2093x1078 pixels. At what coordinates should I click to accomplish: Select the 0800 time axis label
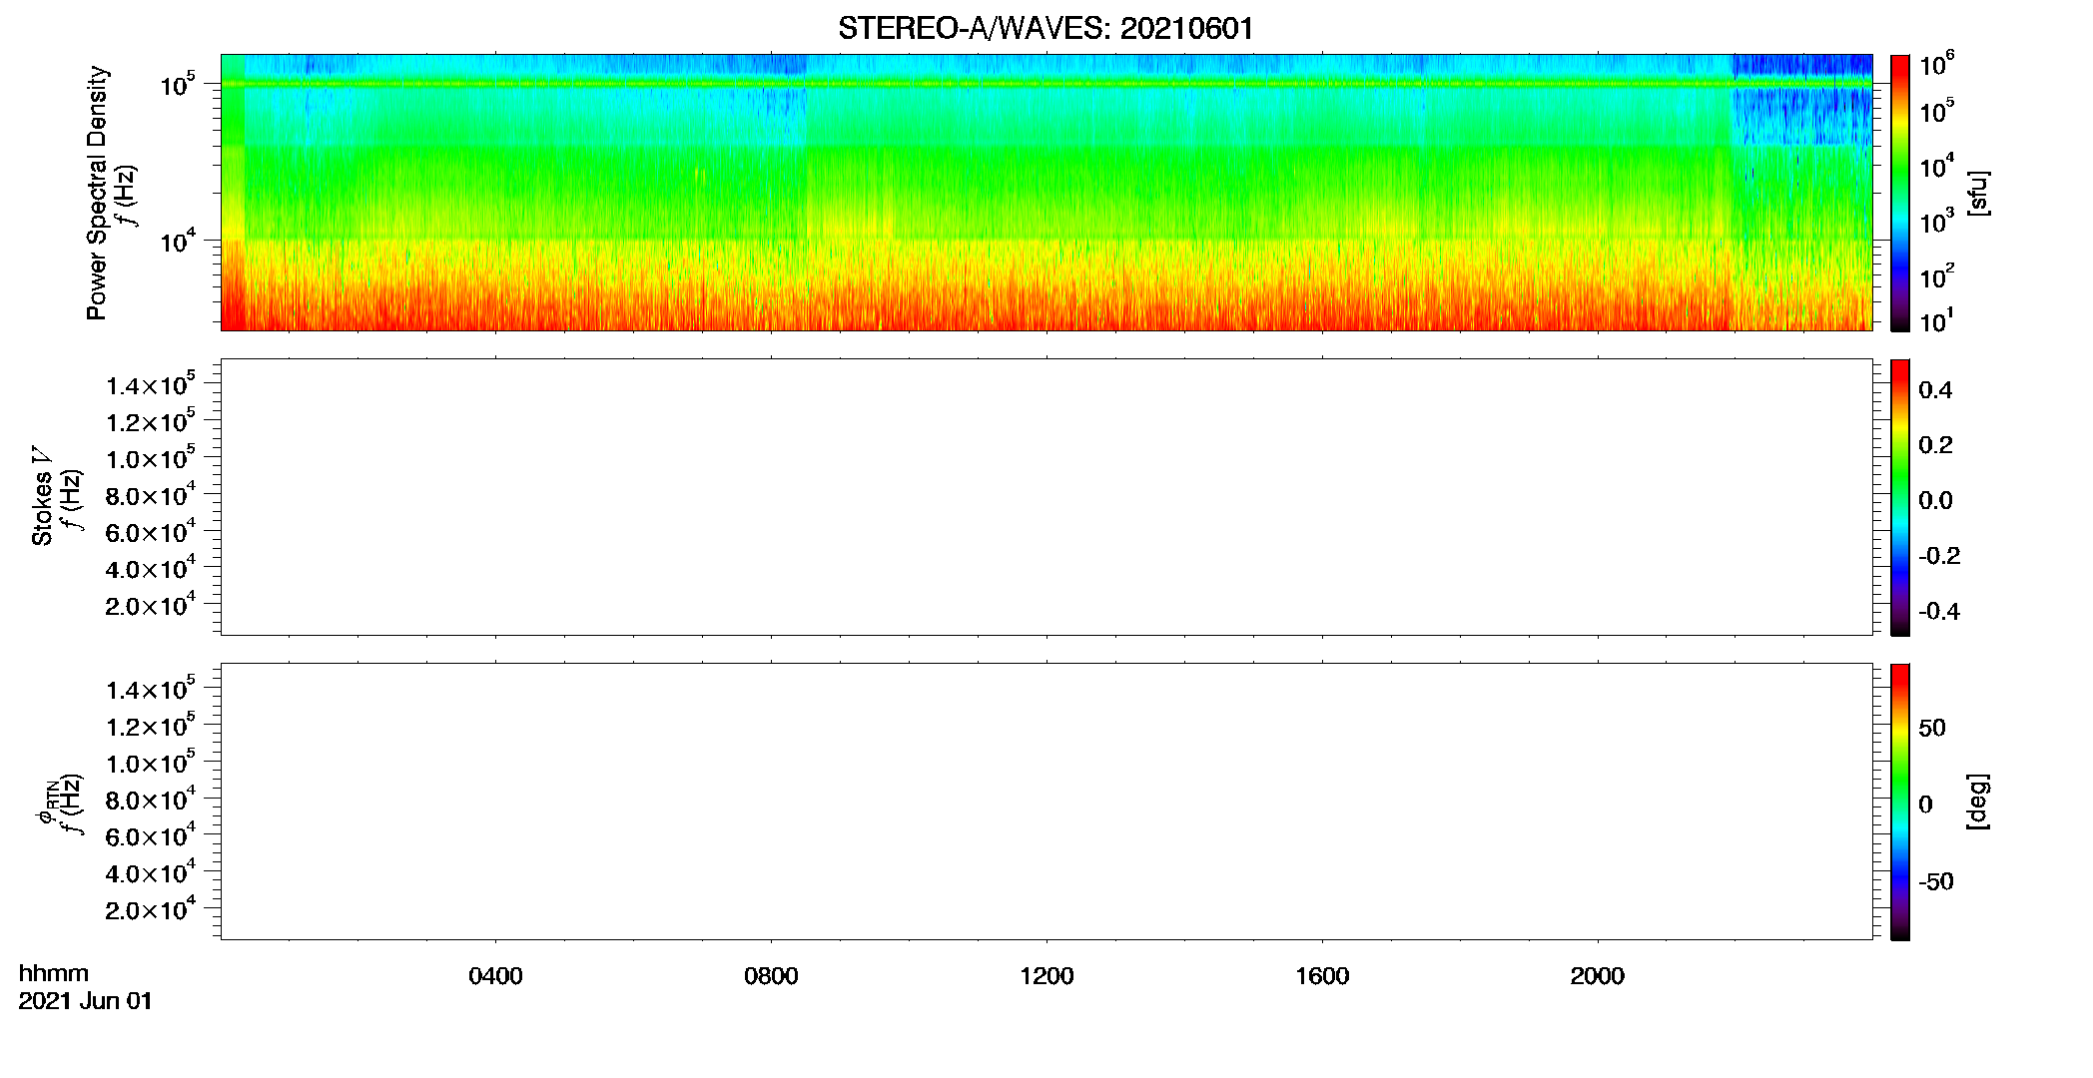pos(771,976)
